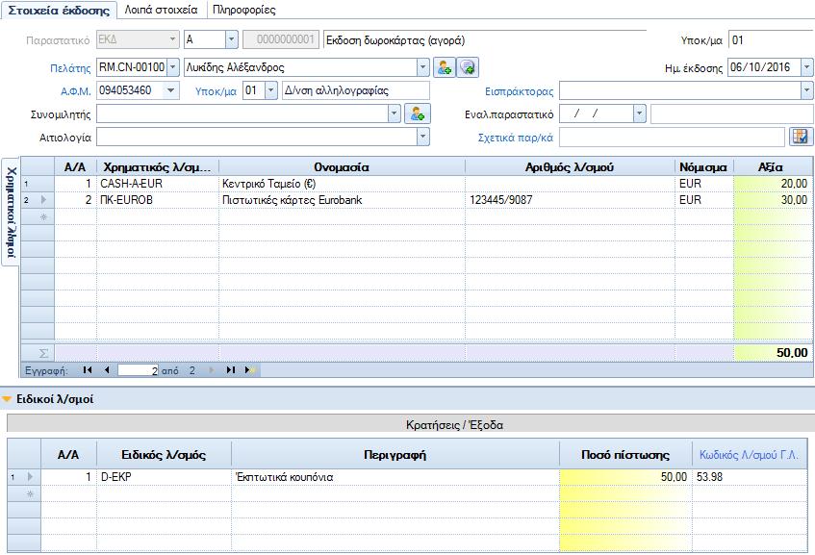Open the Ημ. έκδοσης date dropdown

coord(806,67)
